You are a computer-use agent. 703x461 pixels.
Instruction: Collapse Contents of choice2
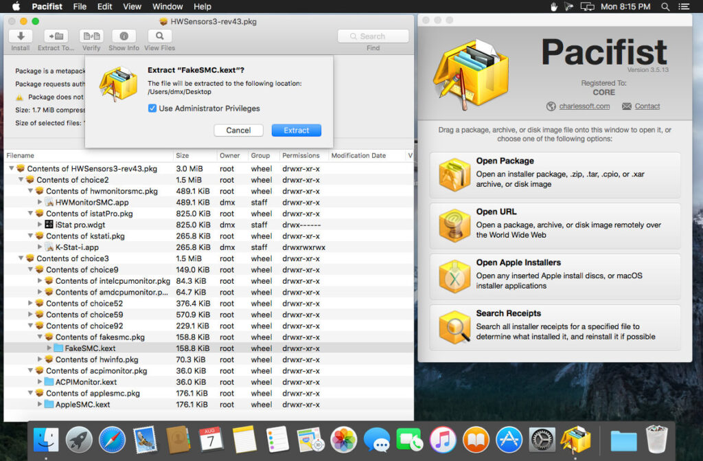(21, 179)
